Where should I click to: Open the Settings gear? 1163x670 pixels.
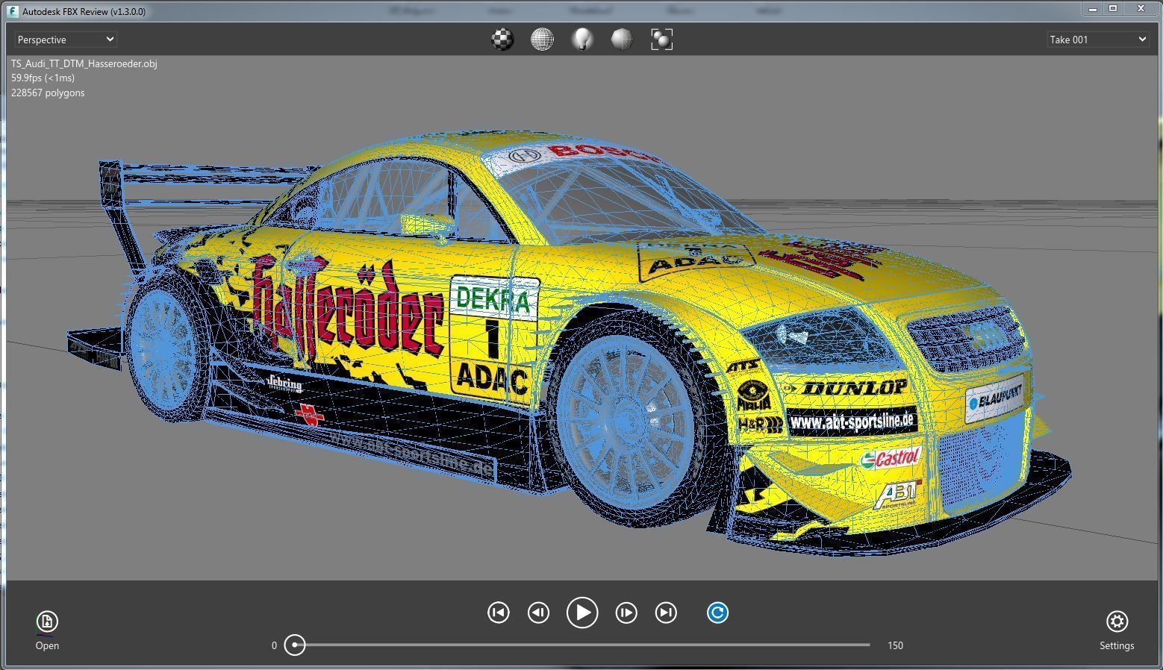point(1117,621)
